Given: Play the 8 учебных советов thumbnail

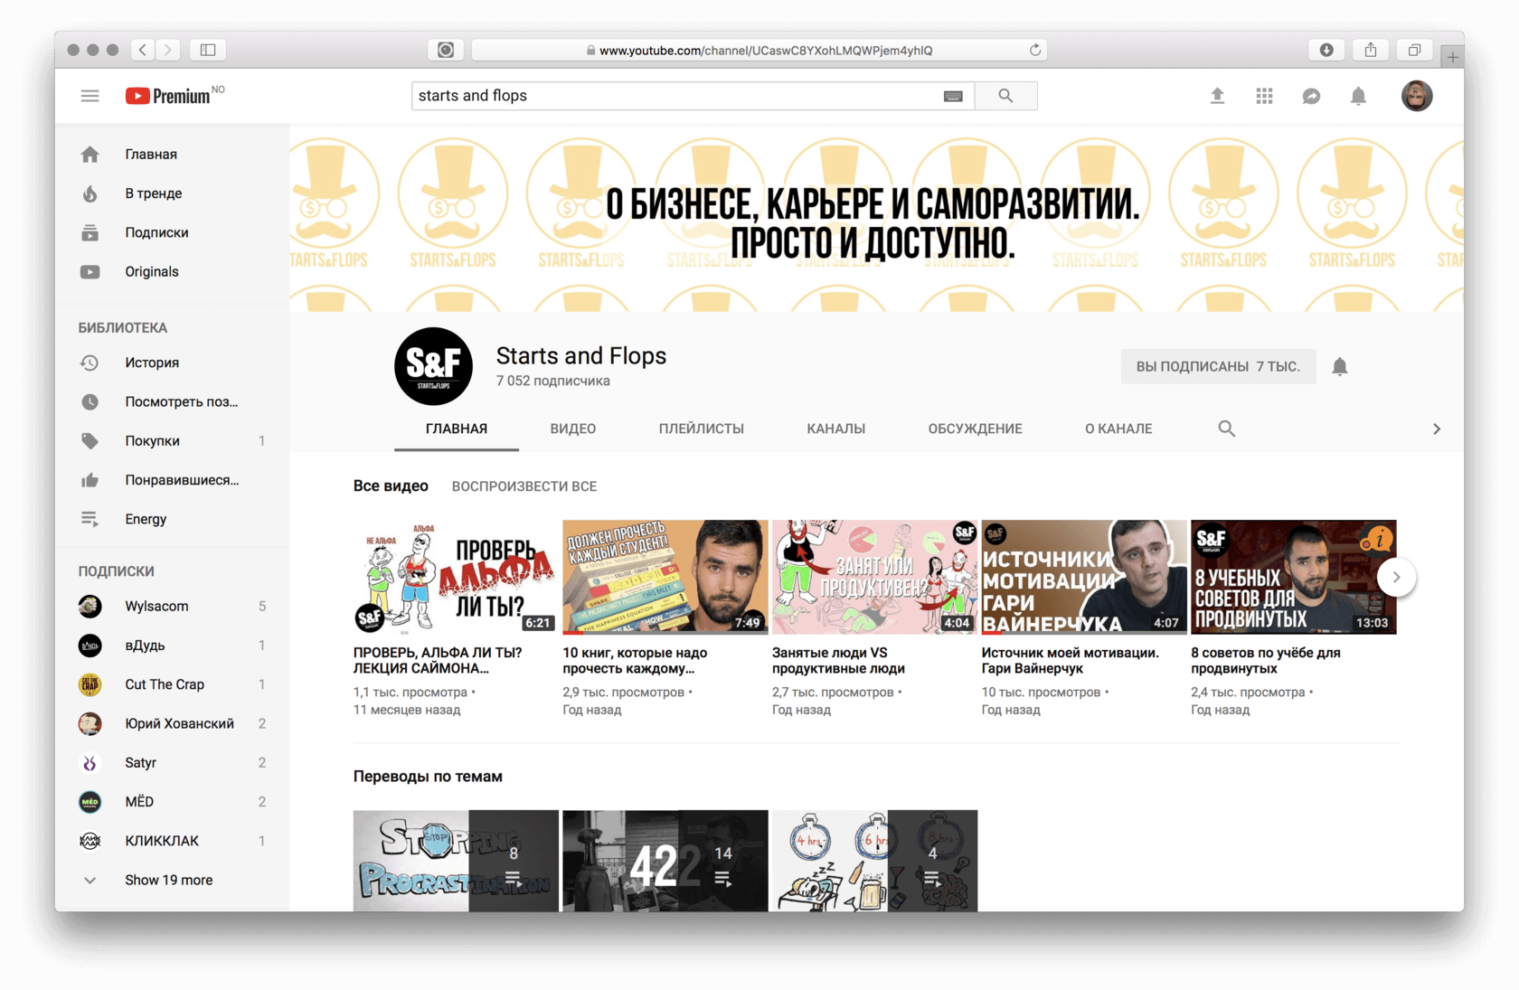Looking at the screenshot, I should tap(1293, 577).
